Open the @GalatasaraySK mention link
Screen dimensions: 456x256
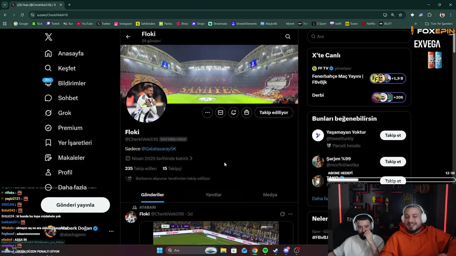159,149
